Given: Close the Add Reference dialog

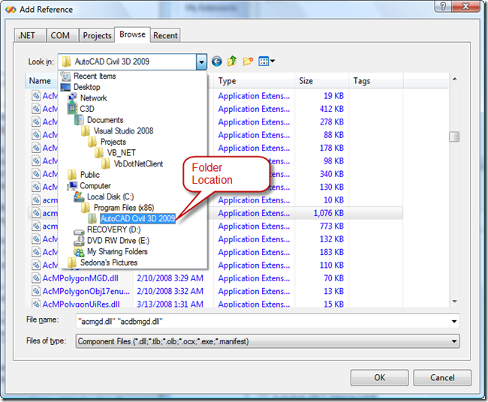Looking at the screenshot, I should click(x=465, y=6).
